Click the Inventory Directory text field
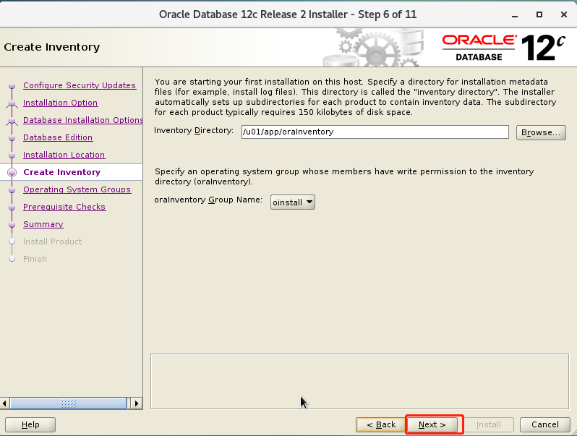The image size is (577, 436). pyautogui.click(x=375, y=132)
